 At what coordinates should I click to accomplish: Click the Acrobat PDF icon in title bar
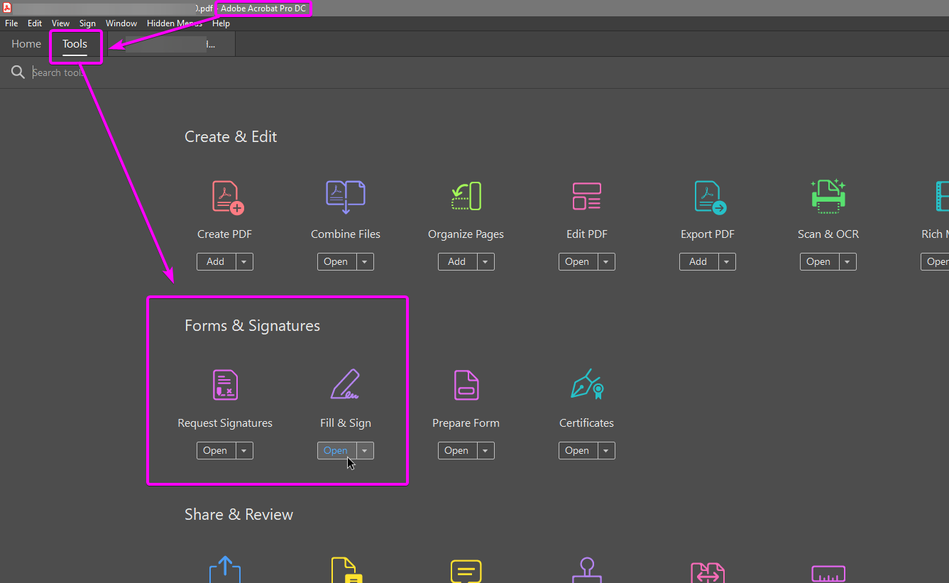(7, 8)
